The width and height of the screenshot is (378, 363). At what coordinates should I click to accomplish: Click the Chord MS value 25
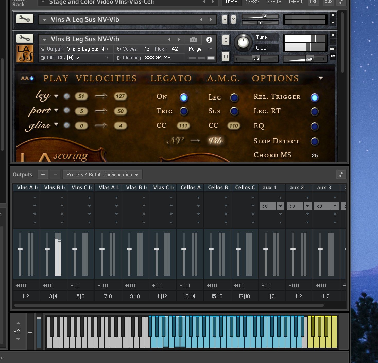315,155
